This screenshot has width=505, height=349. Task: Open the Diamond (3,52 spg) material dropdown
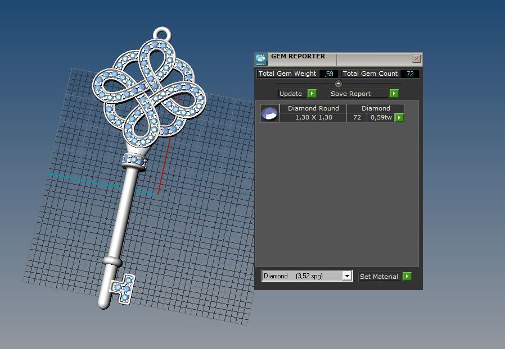point(347,276)
